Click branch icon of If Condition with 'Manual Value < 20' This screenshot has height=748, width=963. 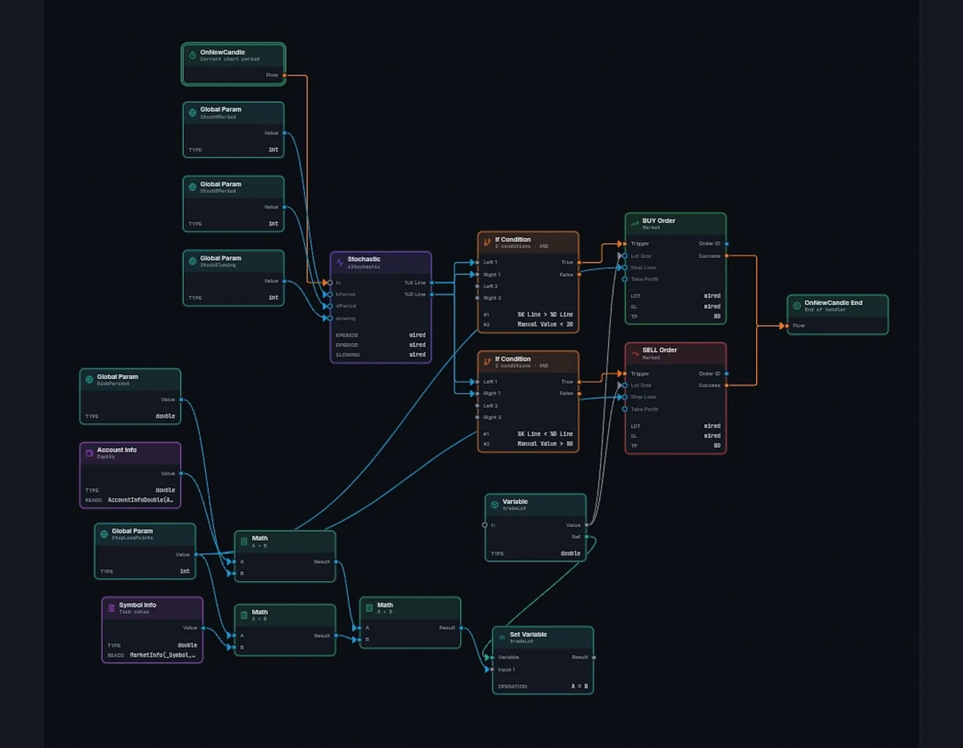click(x=488, y=243)
